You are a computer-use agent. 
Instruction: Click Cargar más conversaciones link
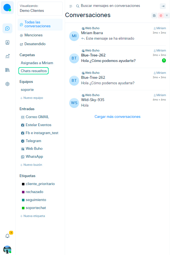[x=117, y=117]
